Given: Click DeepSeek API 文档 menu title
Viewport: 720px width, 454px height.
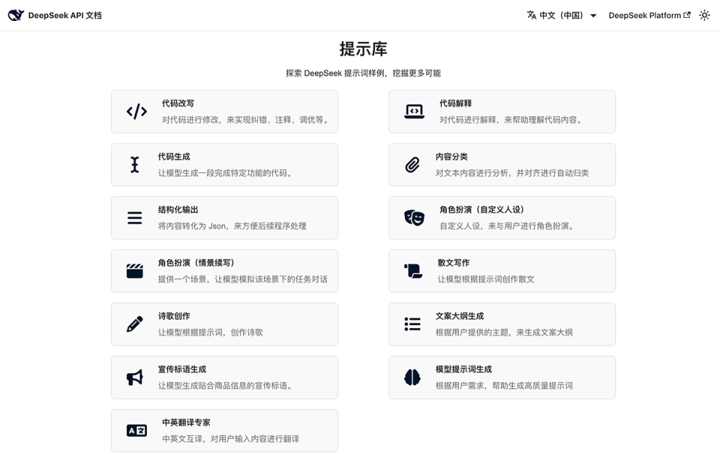Looking at the screenshot, I should 64,14.
